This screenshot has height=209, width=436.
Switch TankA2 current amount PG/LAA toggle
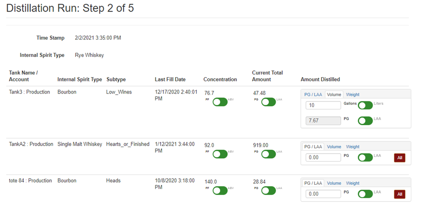pyautogui.click(x=269, y=154)
